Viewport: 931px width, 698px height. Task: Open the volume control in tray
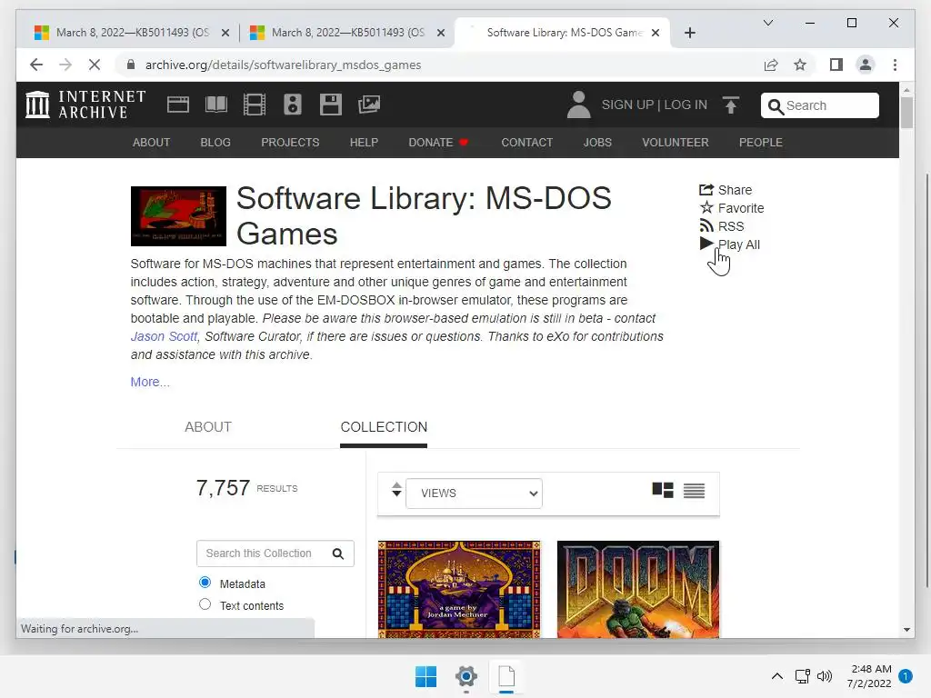(x=824, y=676)
